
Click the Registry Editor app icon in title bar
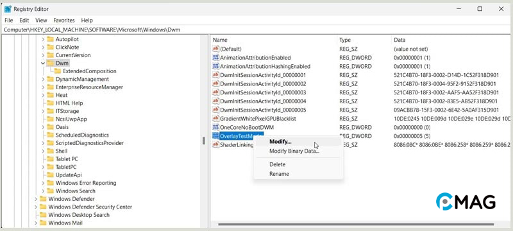(x=8, y=9)
